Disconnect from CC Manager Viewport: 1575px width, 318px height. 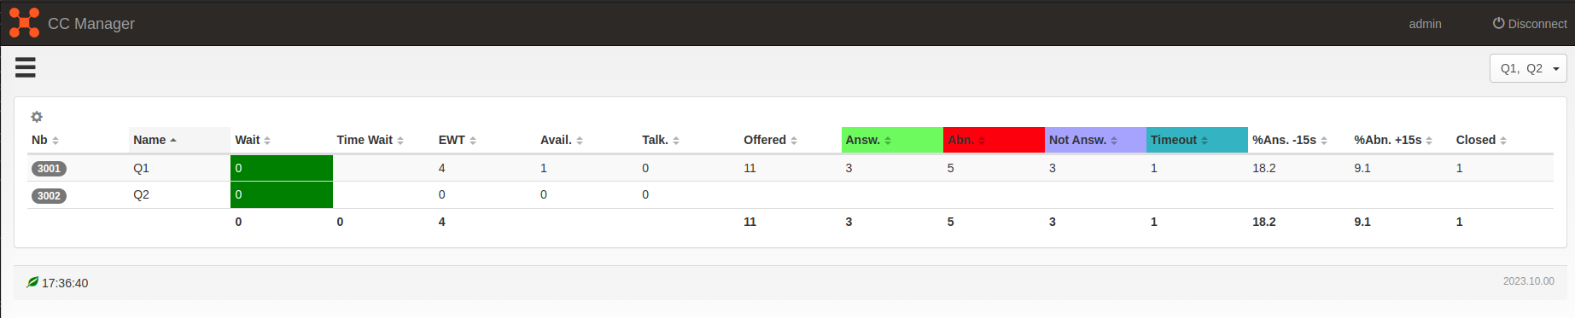click(x=1530, y=24)
